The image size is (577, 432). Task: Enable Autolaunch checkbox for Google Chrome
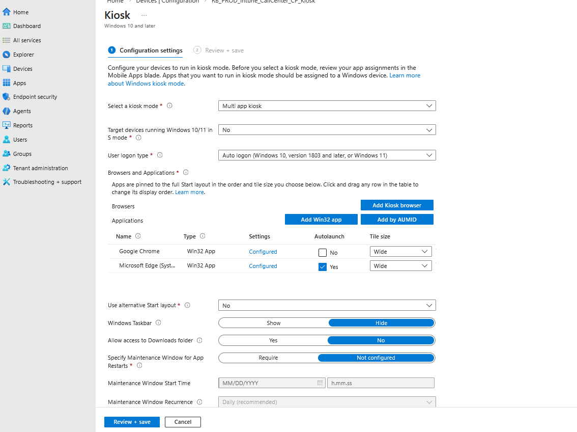(x=323, y=253)
